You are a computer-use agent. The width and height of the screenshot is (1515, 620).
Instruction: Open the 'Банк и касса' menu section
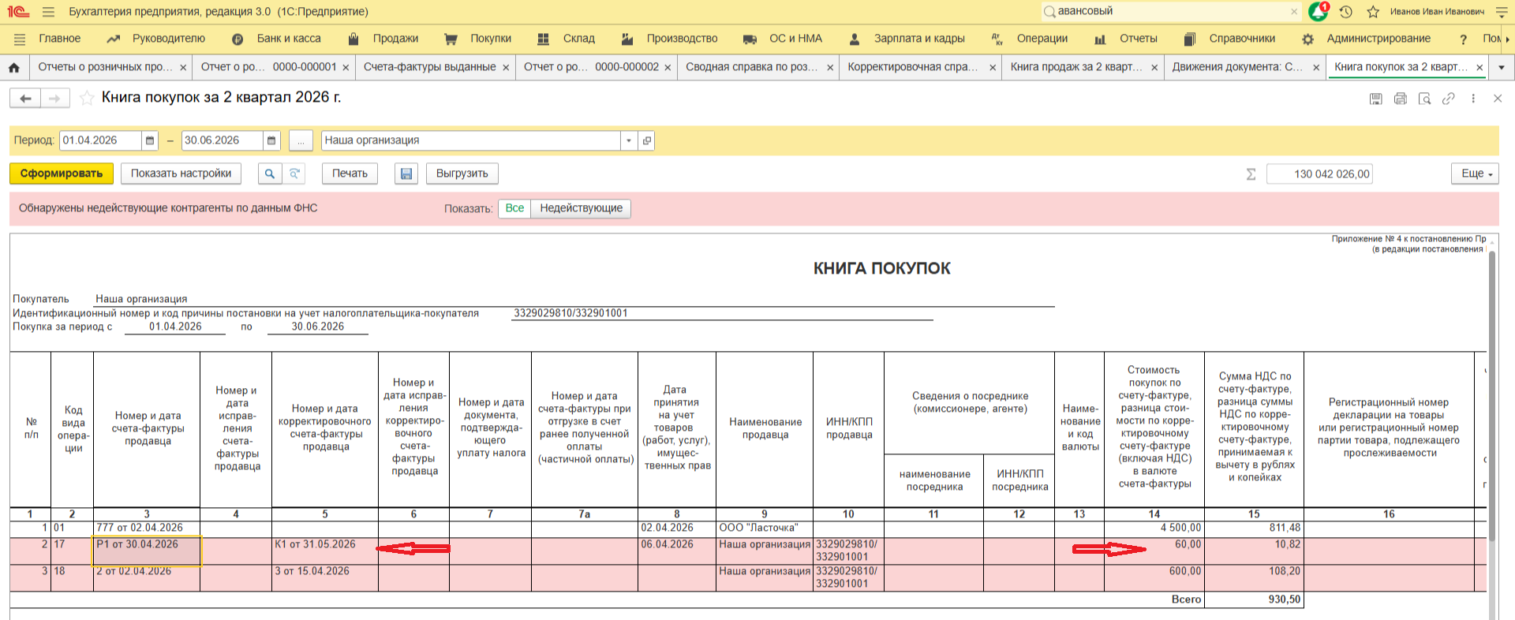(288, 39)
